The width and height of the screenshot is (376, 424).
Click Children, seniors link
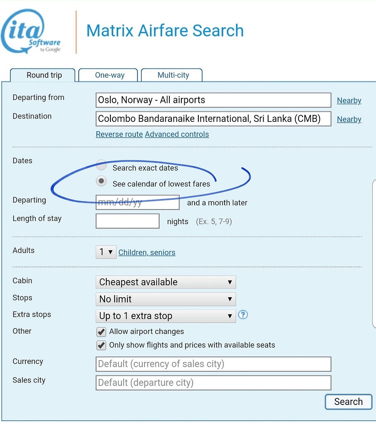pos(146,252)
